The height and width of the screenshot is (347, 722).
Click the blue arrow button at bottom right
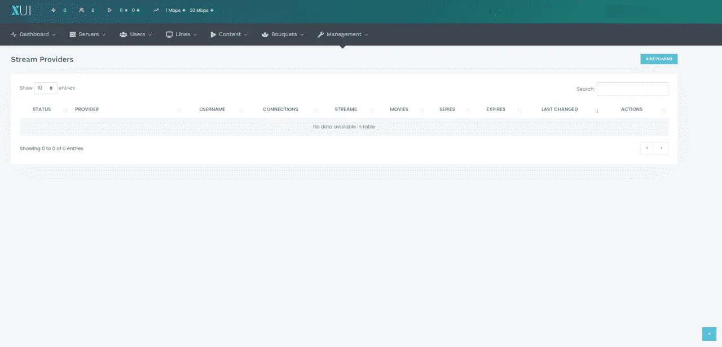pyautogui.click(x=709, y=334)
